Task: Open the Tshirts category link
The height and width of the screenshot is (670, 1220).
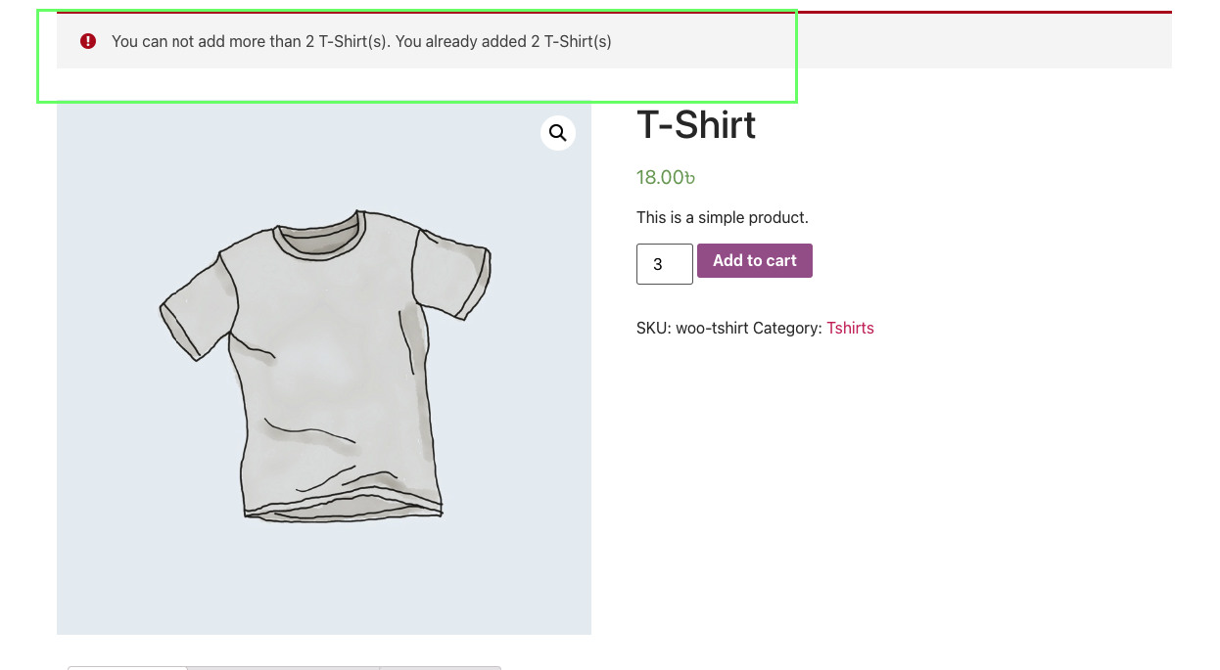Action: (850, 329)
